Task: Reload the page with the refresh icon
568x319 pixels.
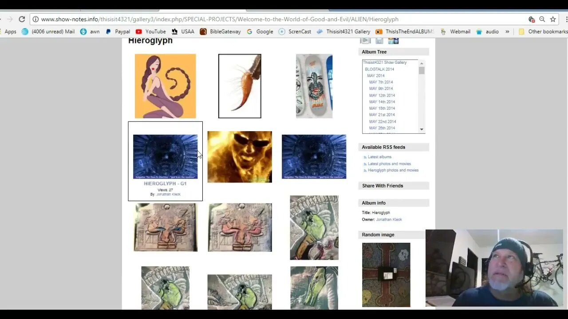Action: pos(22,19)
